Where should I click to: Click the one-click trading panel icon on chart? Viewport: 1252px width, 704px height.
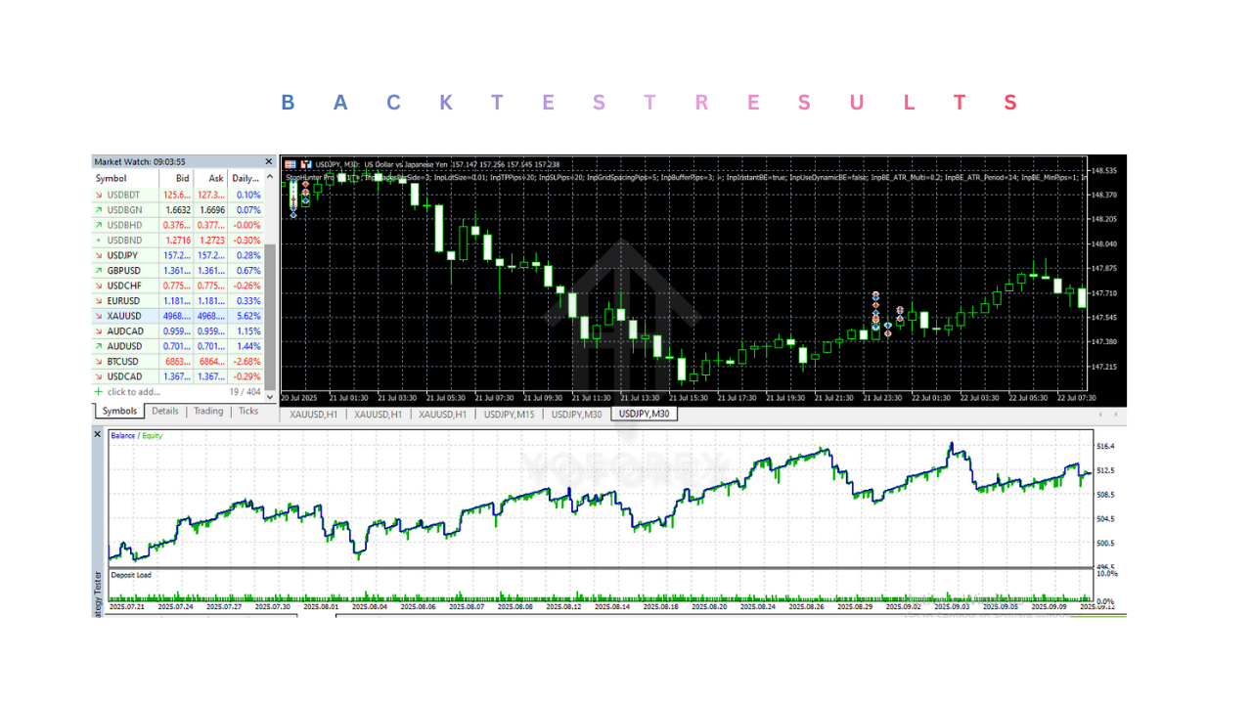pos(291,164)
